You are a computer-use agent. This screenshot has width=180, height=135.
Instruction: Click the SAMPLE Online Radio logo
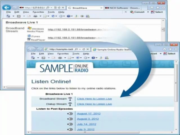coord(64,68)
